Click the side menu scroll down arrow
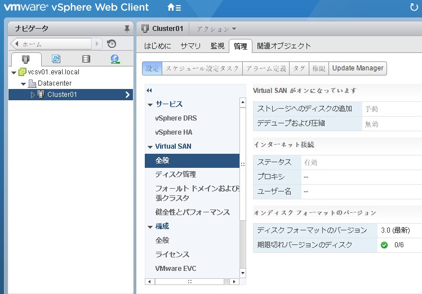The image size is (422, 294). coord(243,273)
